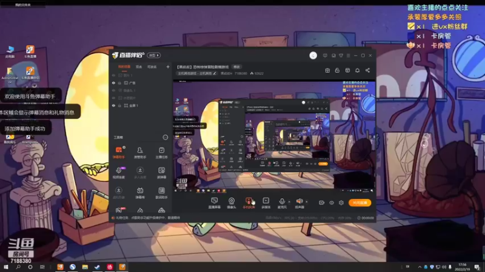The height and width of the screenshot is (272, 485).
Task: Open 此电脑 This PC desktop icon
Action: click(10, 52)
